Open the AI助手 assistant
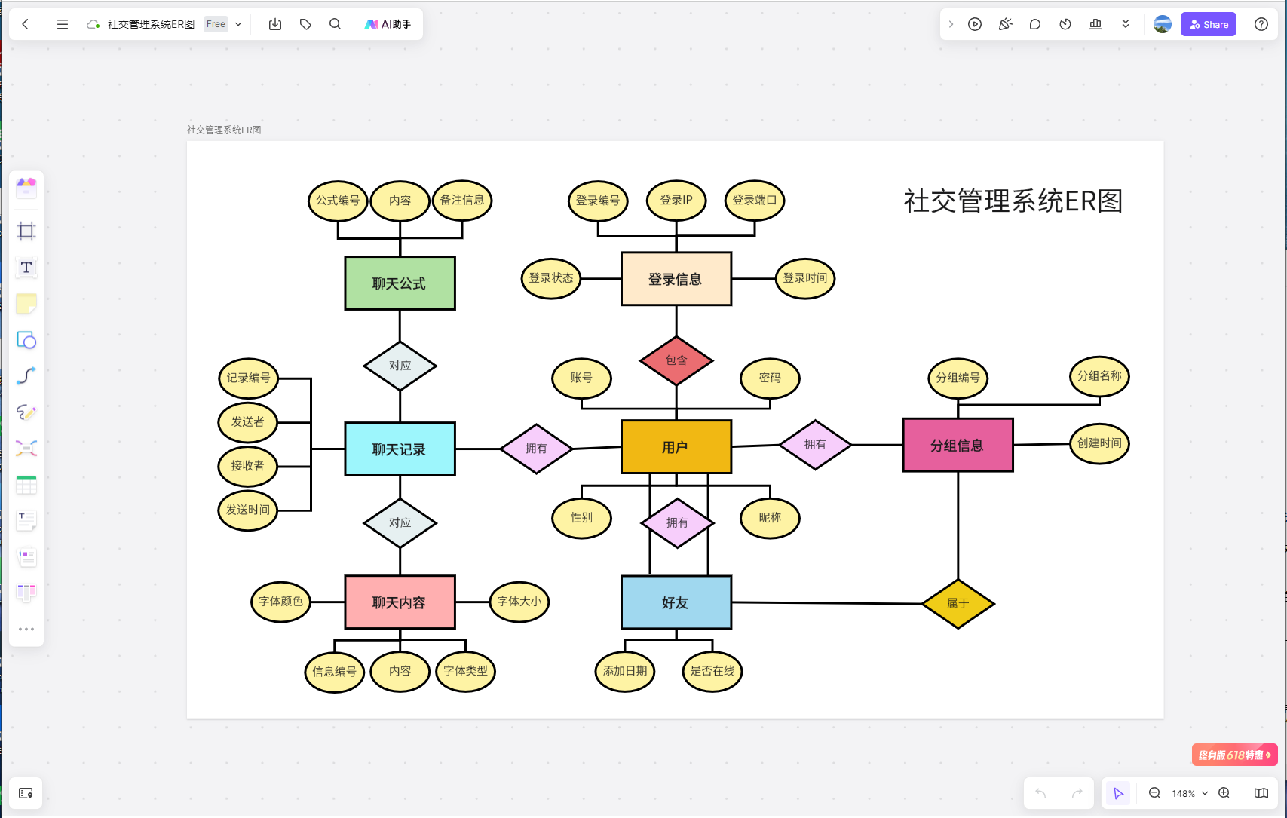The height and width of the screenshot is (818, 1287). [388, 24]
